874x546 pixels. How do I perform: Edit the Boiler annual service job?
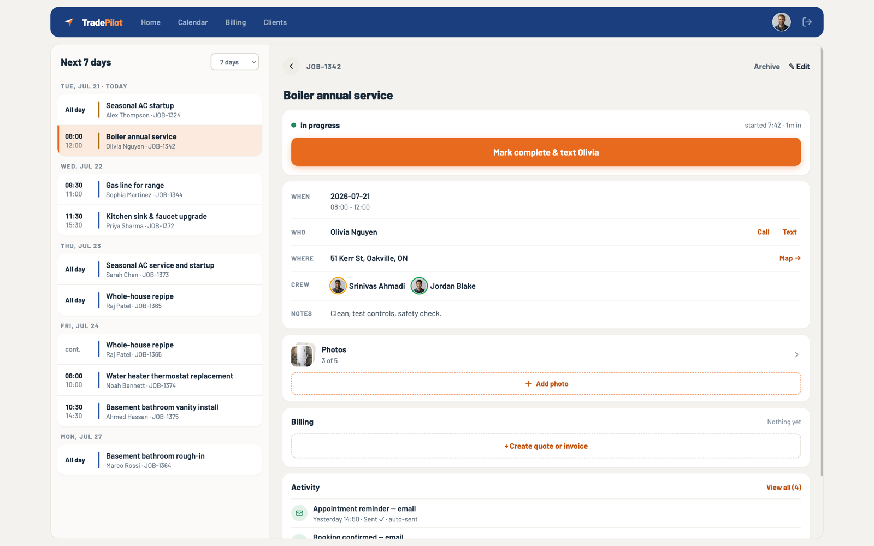click(x=799, y=67)
